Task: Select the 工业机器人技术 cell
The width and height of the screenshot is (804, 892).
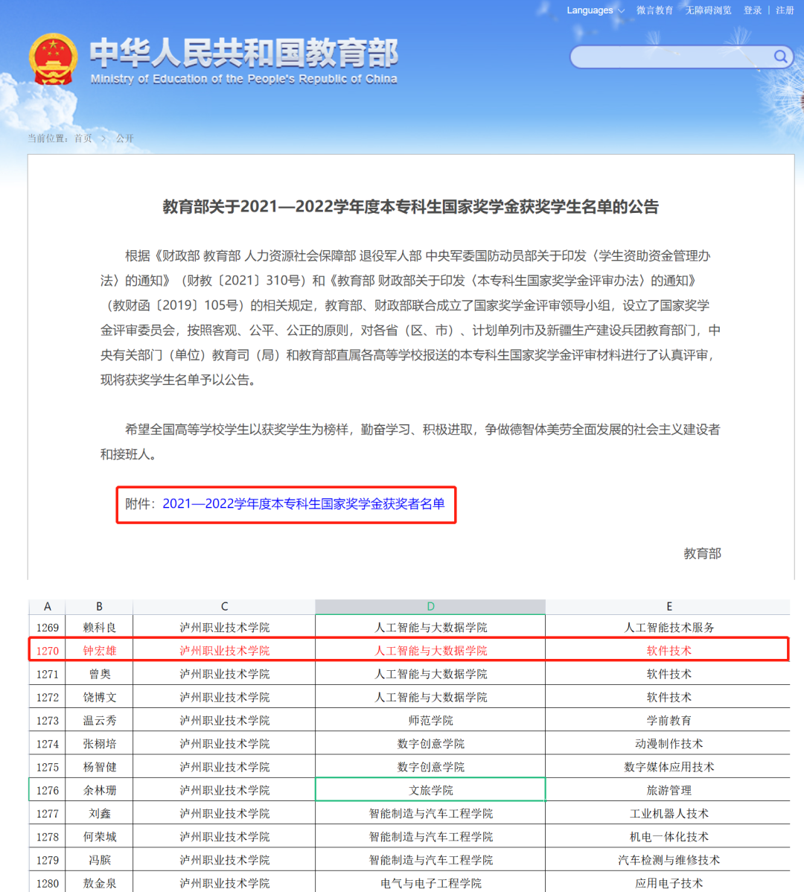Action: (669, 813)
